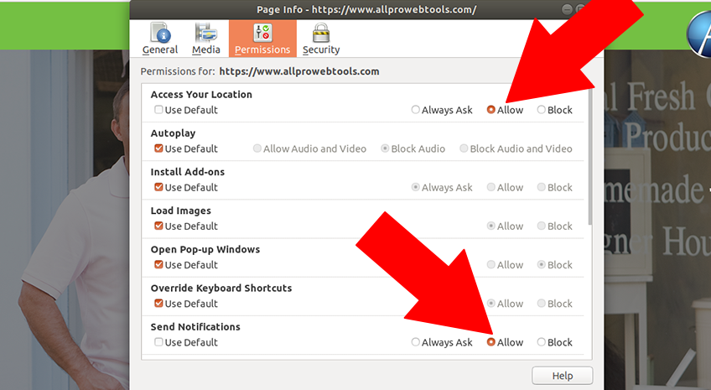The height and width of the screenshot is (390, 711).
Task: Uncheck Use Default for Autoplay
Action: pos(158,148)
